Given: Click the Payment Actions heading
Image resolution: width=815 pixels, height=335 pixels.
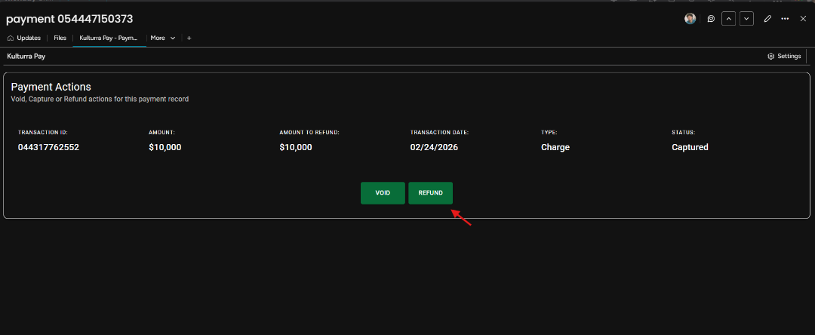Looking at the screenshot, I should coord(51,87).
